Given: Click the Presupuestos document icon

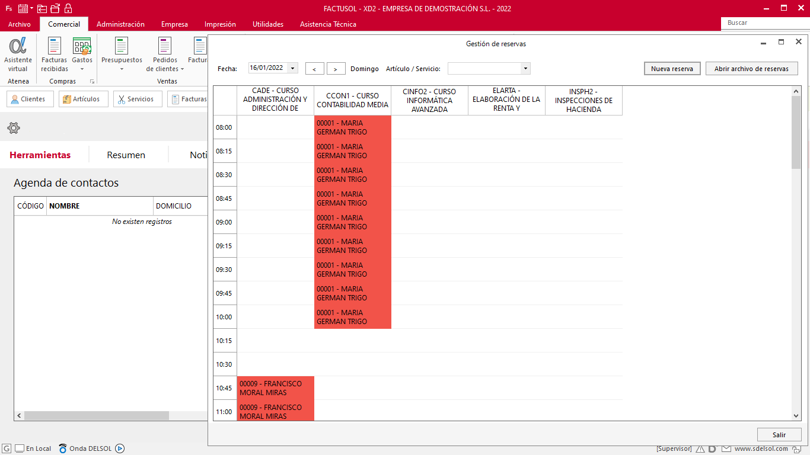Looking at the screenshot, I should (x=122, y=46).
